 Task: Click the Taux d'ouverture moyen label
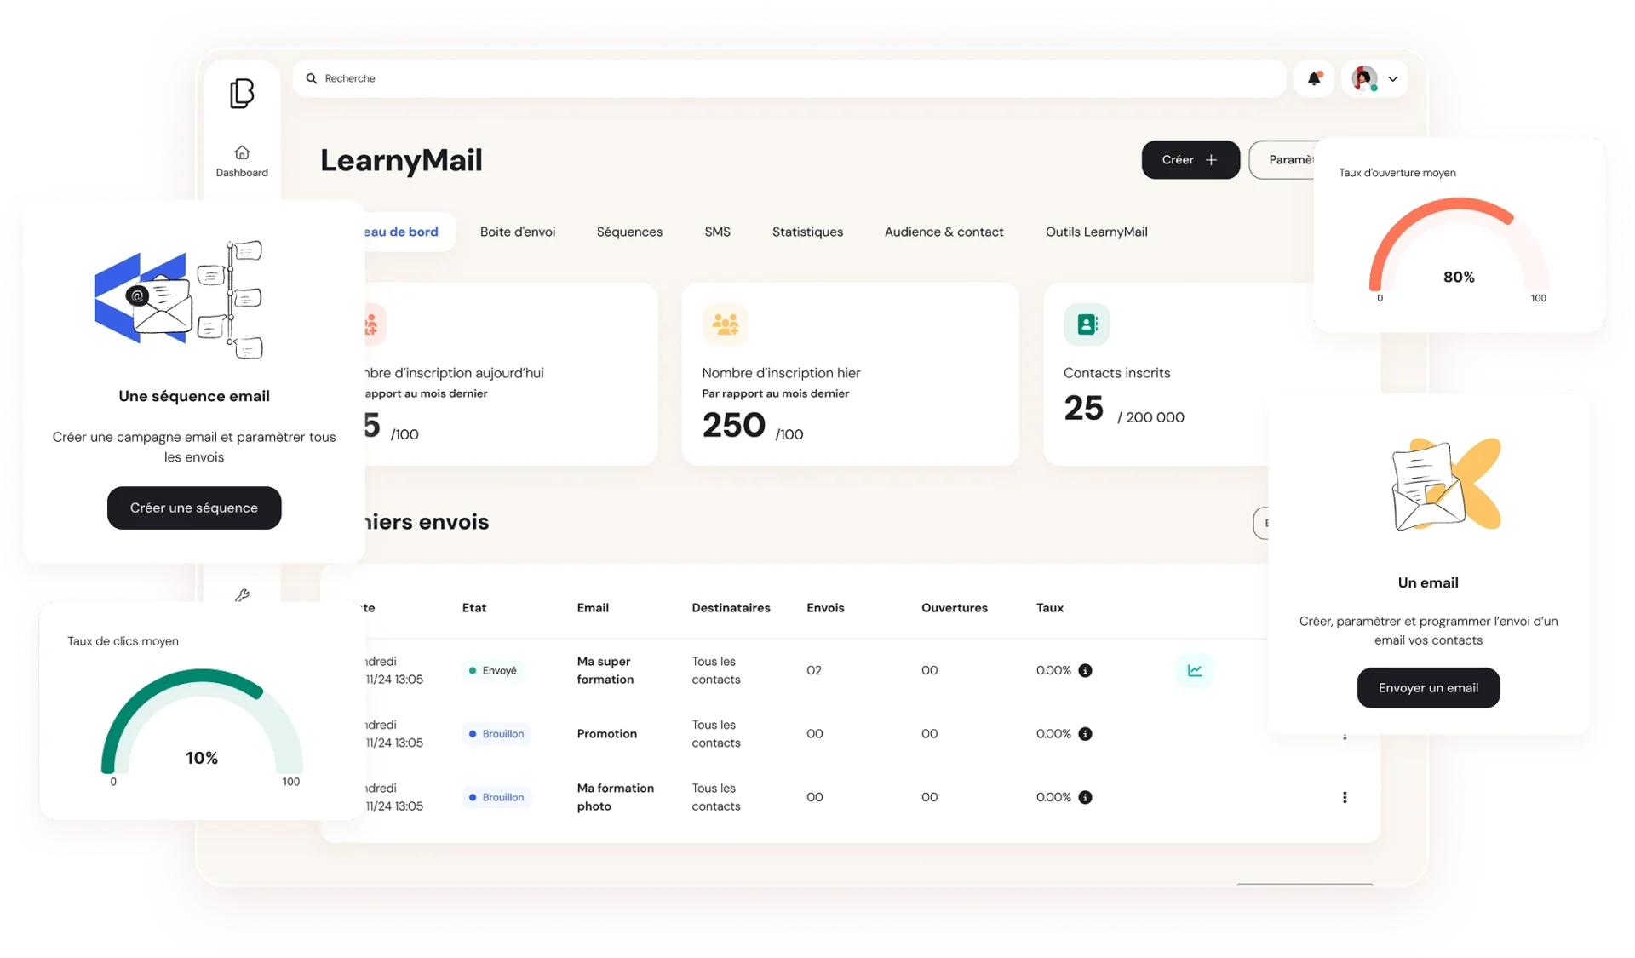1397,173
